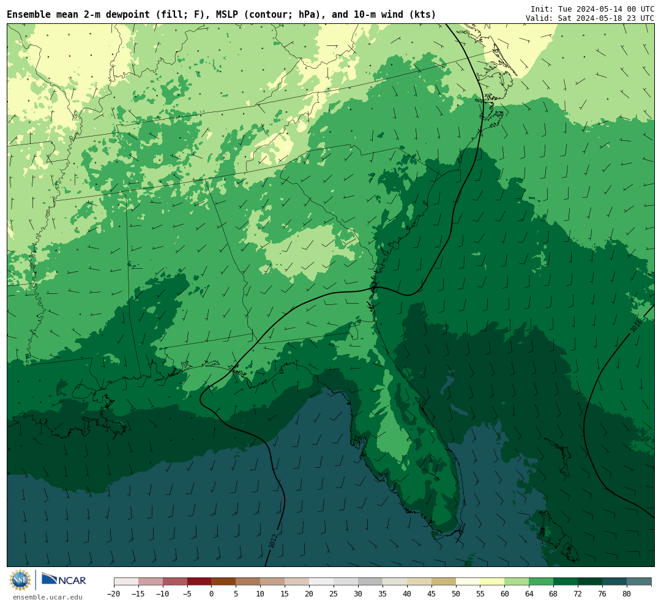Pick the rose −10 to −5 colorbar swatch

point(175,582)
